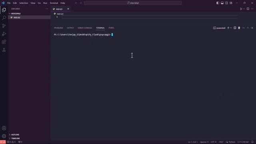This screenshot has width=256, height=144.
Task: Select app.py in Explorer tree
Action: pos(29,17)
